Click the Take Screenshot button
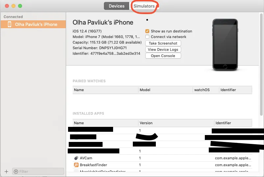Image resolution: width=264 pixels, height=177 pixels. (163, 43)
